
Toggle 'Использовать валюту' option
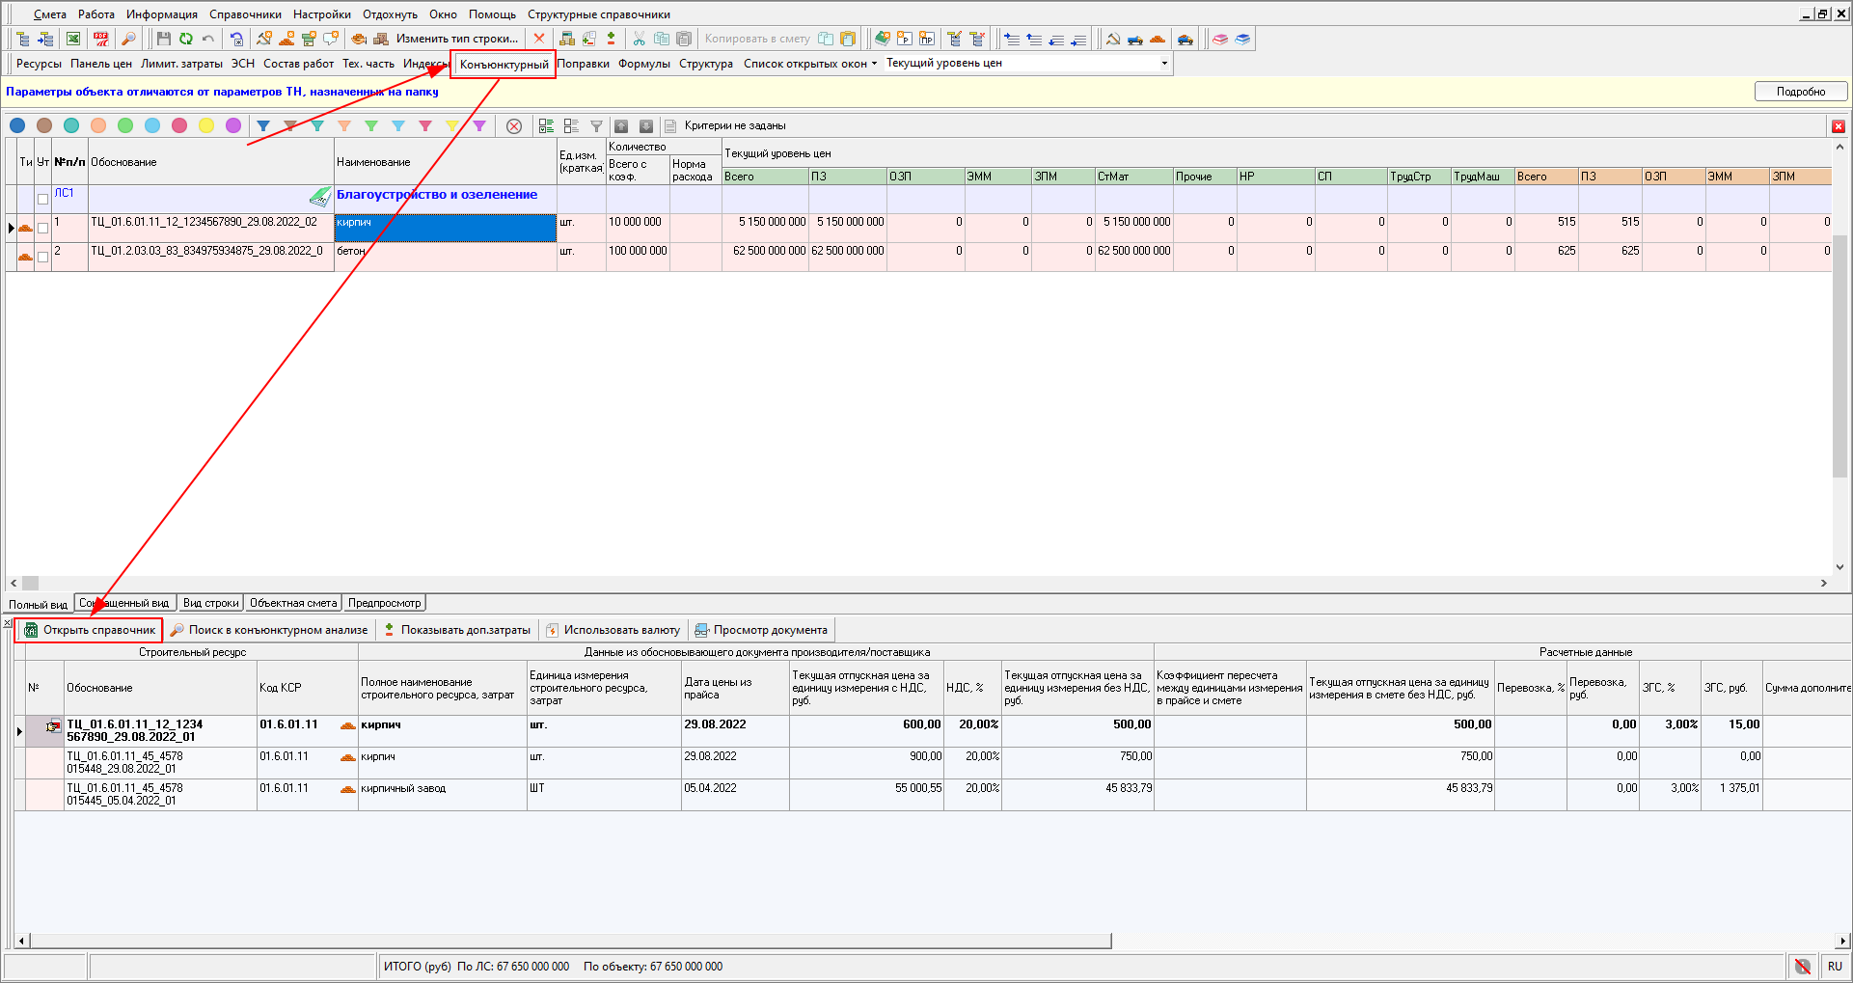click(x=613, y=630)
